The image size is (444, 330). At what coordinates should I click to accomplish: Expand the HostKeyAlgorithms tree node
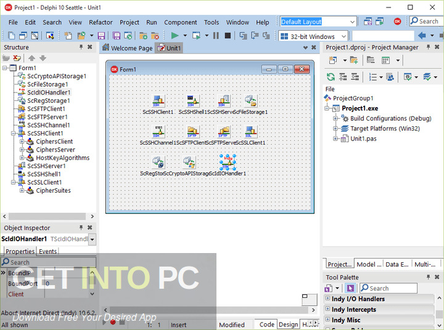[x=22, y=158]
